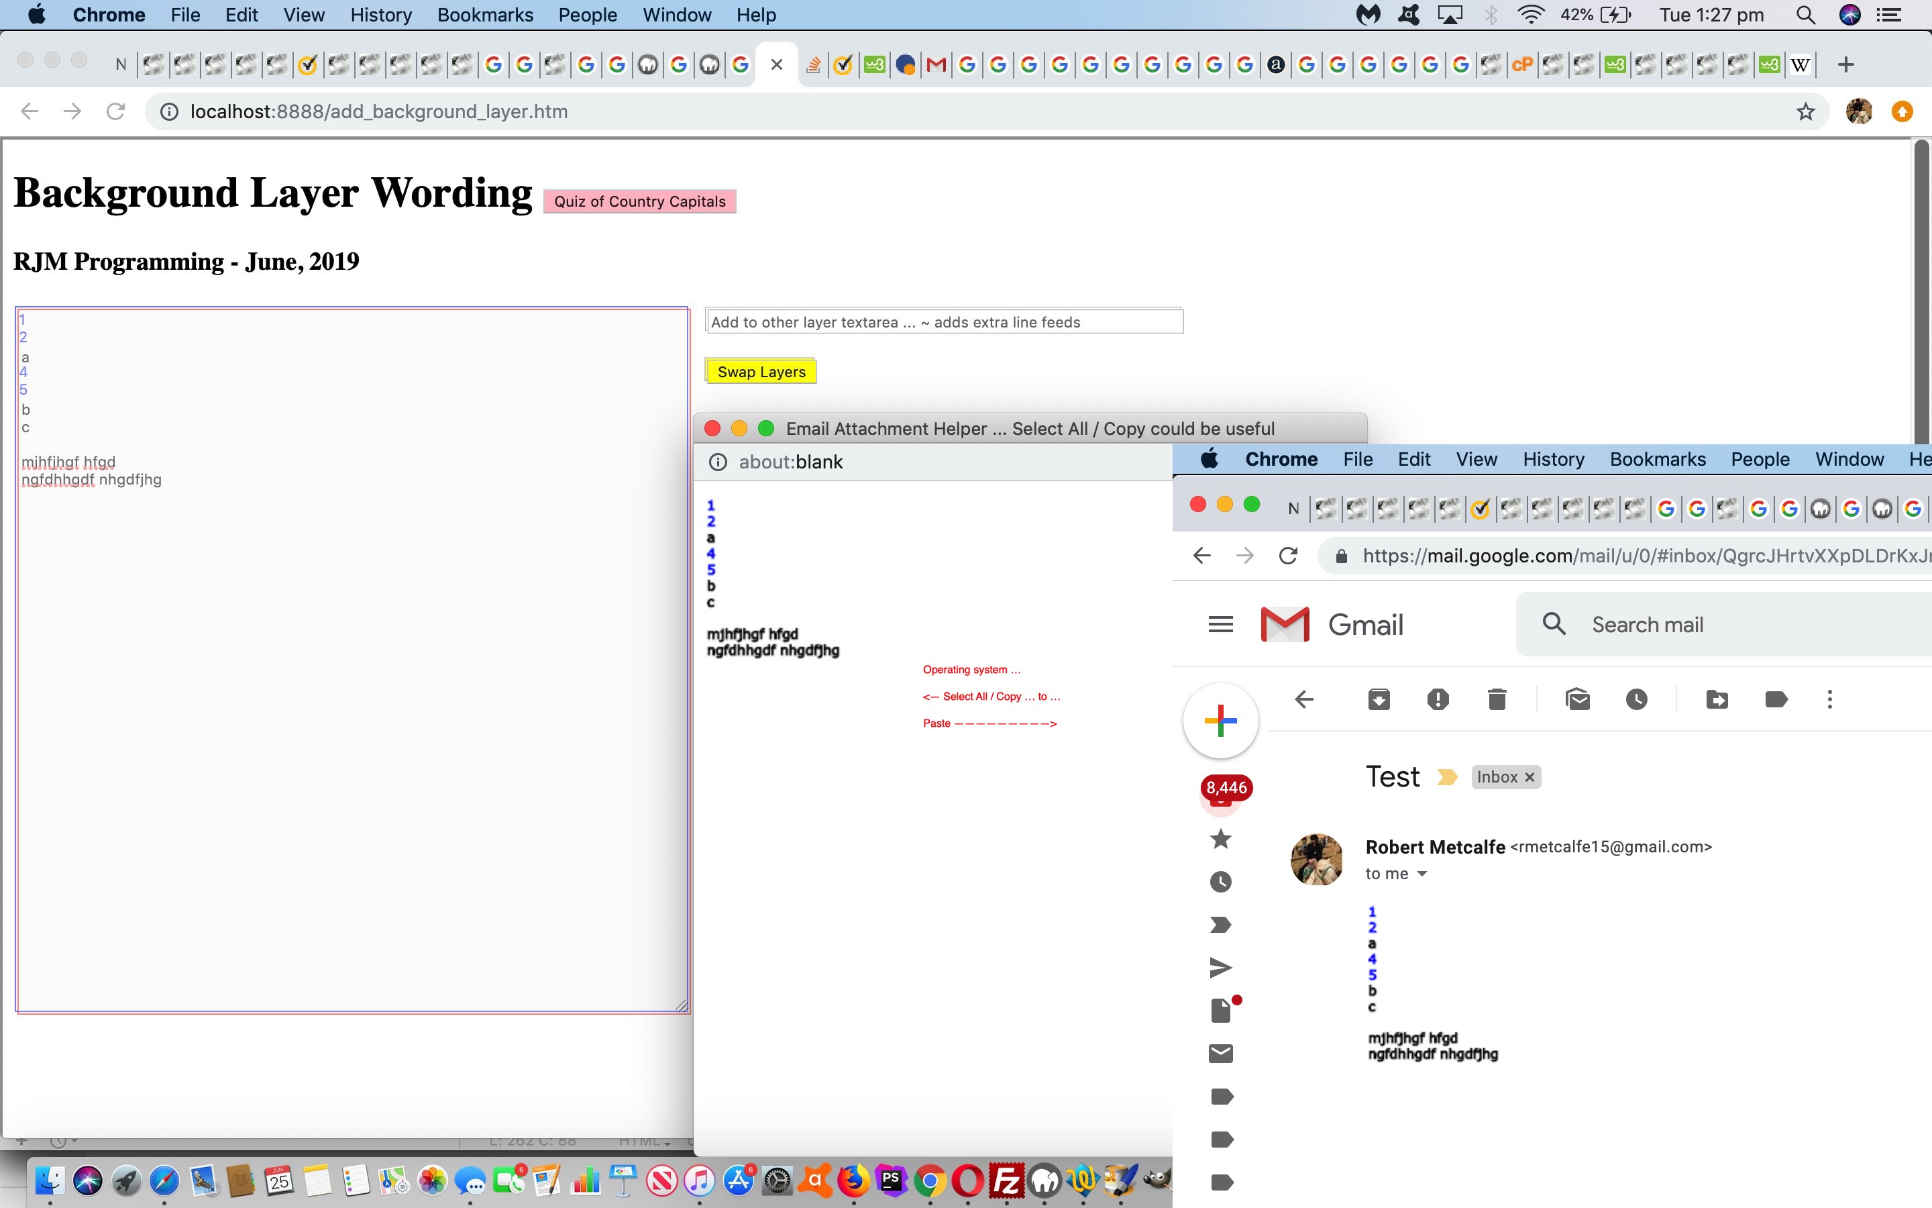Click the Add to other layer textarea field
This screenshot has height=1208, width=1932.
click(945, 321)
